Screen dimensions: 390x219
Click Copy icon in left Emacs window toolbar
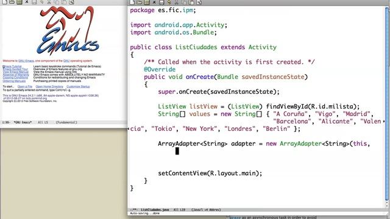pos(57,2)
